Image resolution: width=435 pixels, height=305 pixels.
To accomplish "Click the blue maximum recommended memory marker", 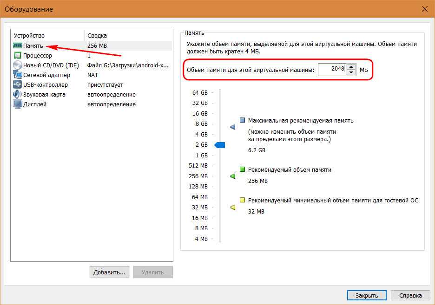I will (x=233, y=127).
